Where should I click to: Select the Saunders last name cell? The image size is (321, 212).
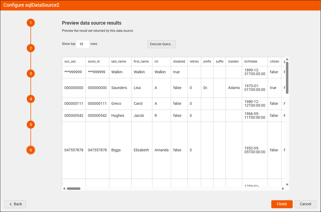[x=120, y=88]
